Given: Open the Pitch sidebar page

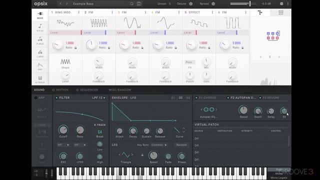Looking at the screenshot, I should point(40,27).
